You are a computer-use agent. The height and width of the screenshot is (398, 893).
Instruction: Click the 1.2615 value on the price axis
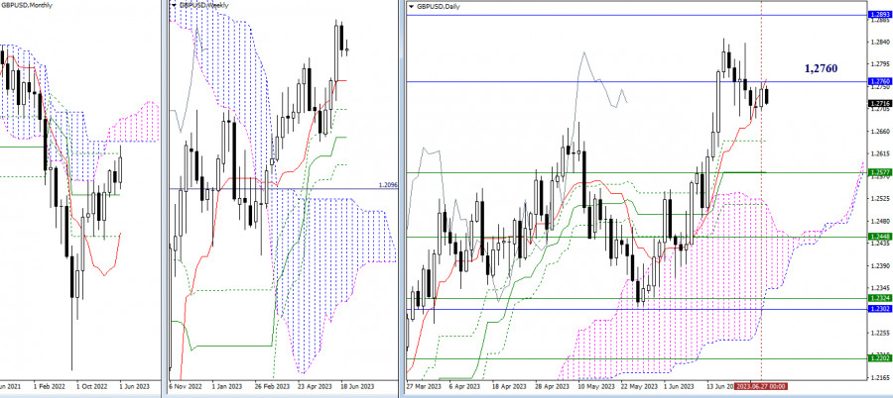880,153
